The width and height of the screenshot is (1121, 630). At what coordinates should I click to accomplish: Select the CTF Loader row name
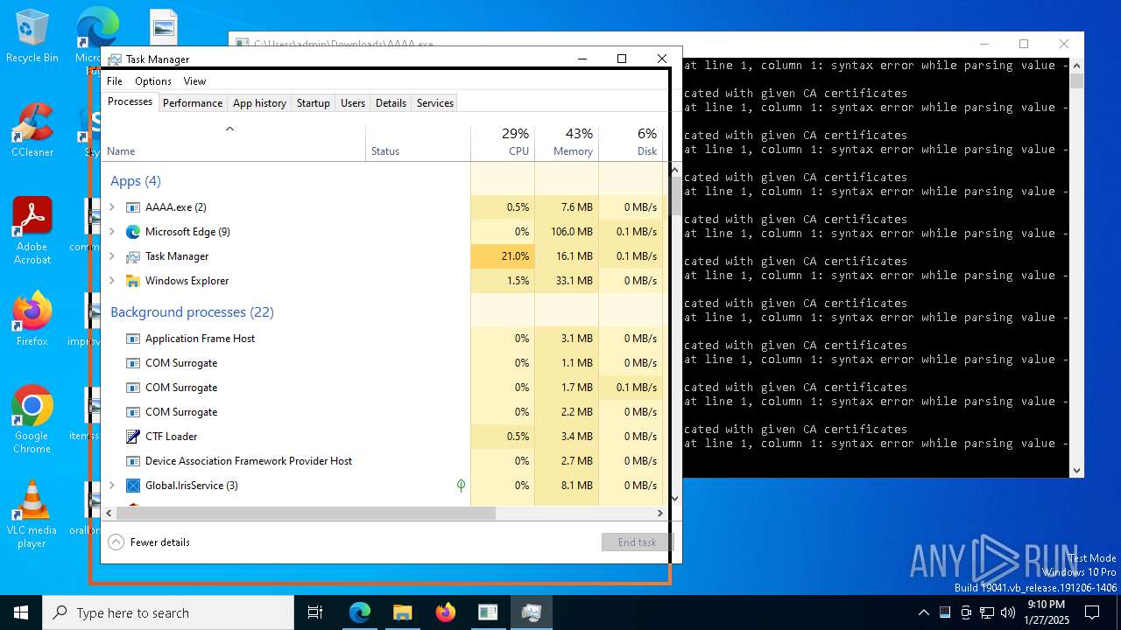click(x=171, y=437)
